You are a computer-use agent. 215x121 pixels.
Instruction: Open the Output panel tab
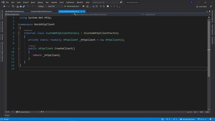7,115
